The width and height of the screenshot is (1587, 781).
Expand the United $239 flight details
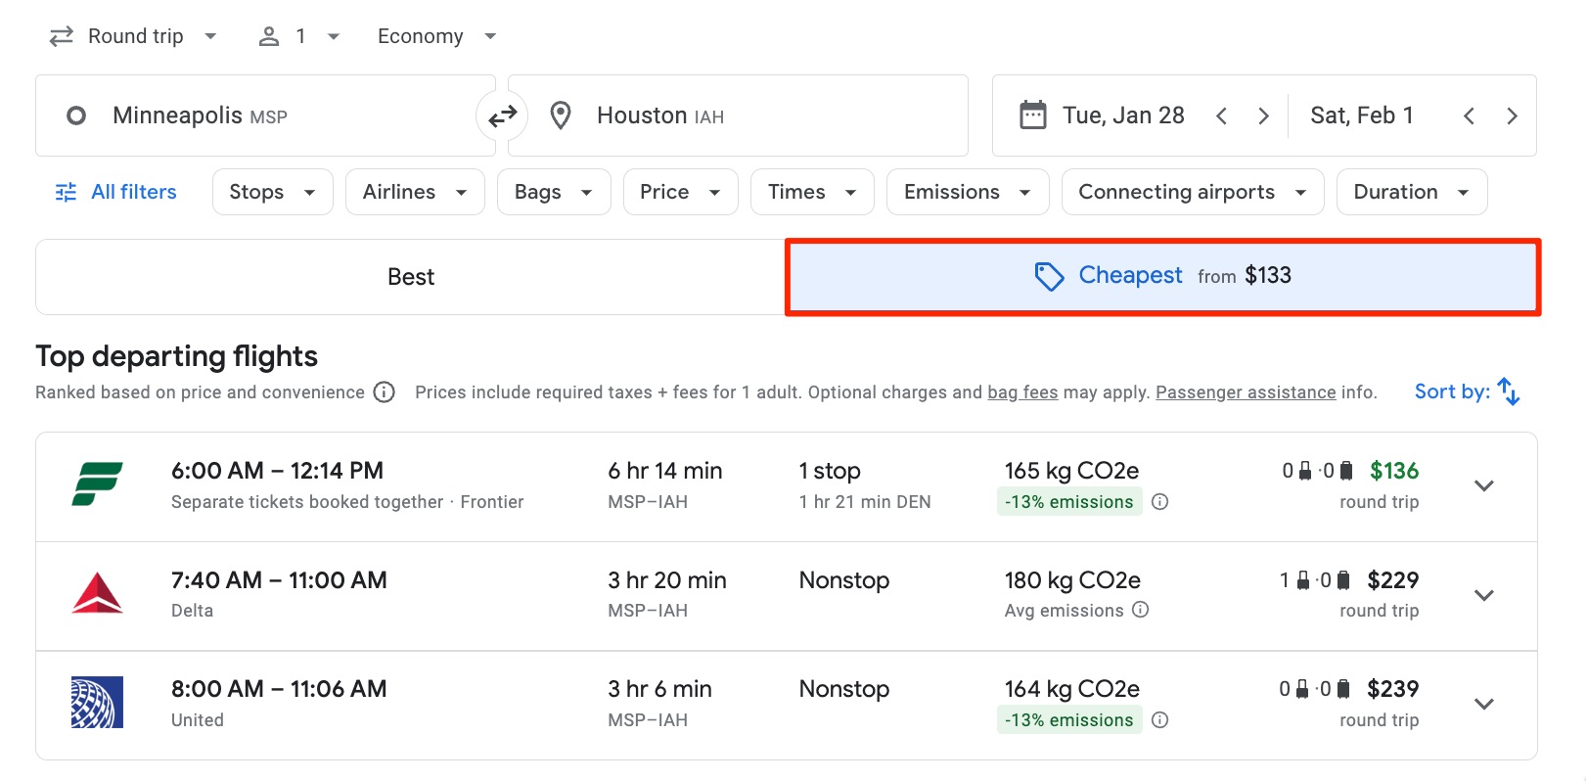pyautogui.click(x=1484, y=705)
